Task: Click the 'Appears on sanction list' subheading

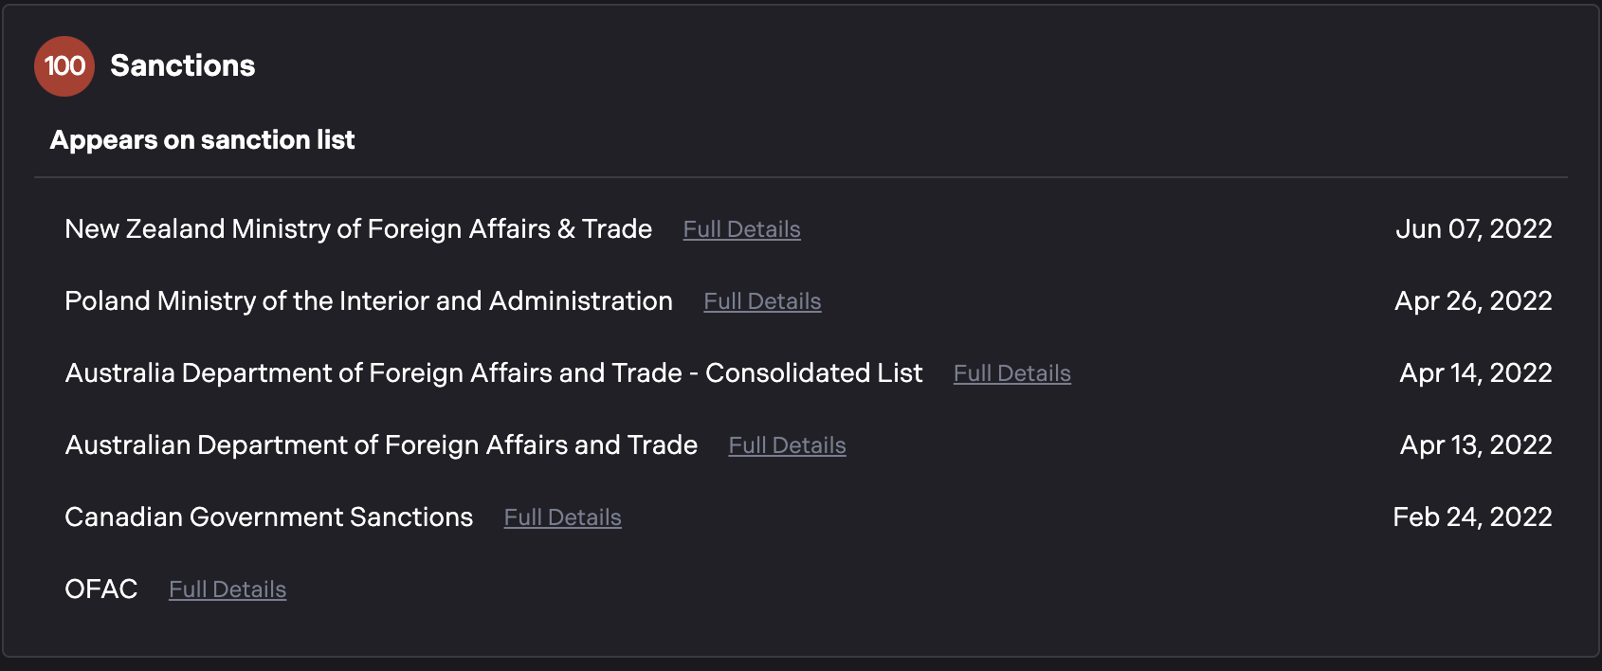Action: [202, 140]
